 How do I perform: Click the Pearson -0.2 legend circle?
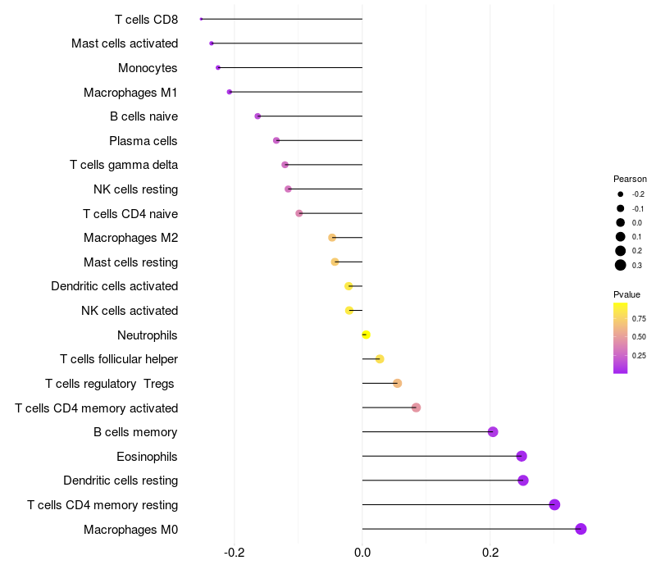[621, 194]
